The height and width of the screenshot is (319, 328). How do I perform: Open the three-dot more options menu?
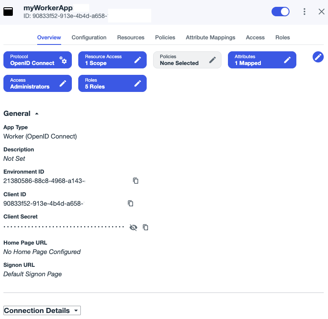[x=304, y=12]
